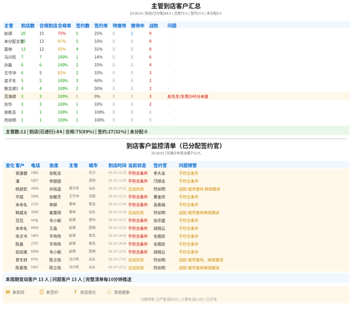Click phone number 0956
Viewport: 352px width, 315px height.
pos(34,228)
